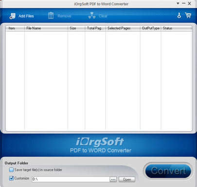Viewport: 197px width, 187px height.
Task: Click the Add Files document icon
Action: coord(13,16)
